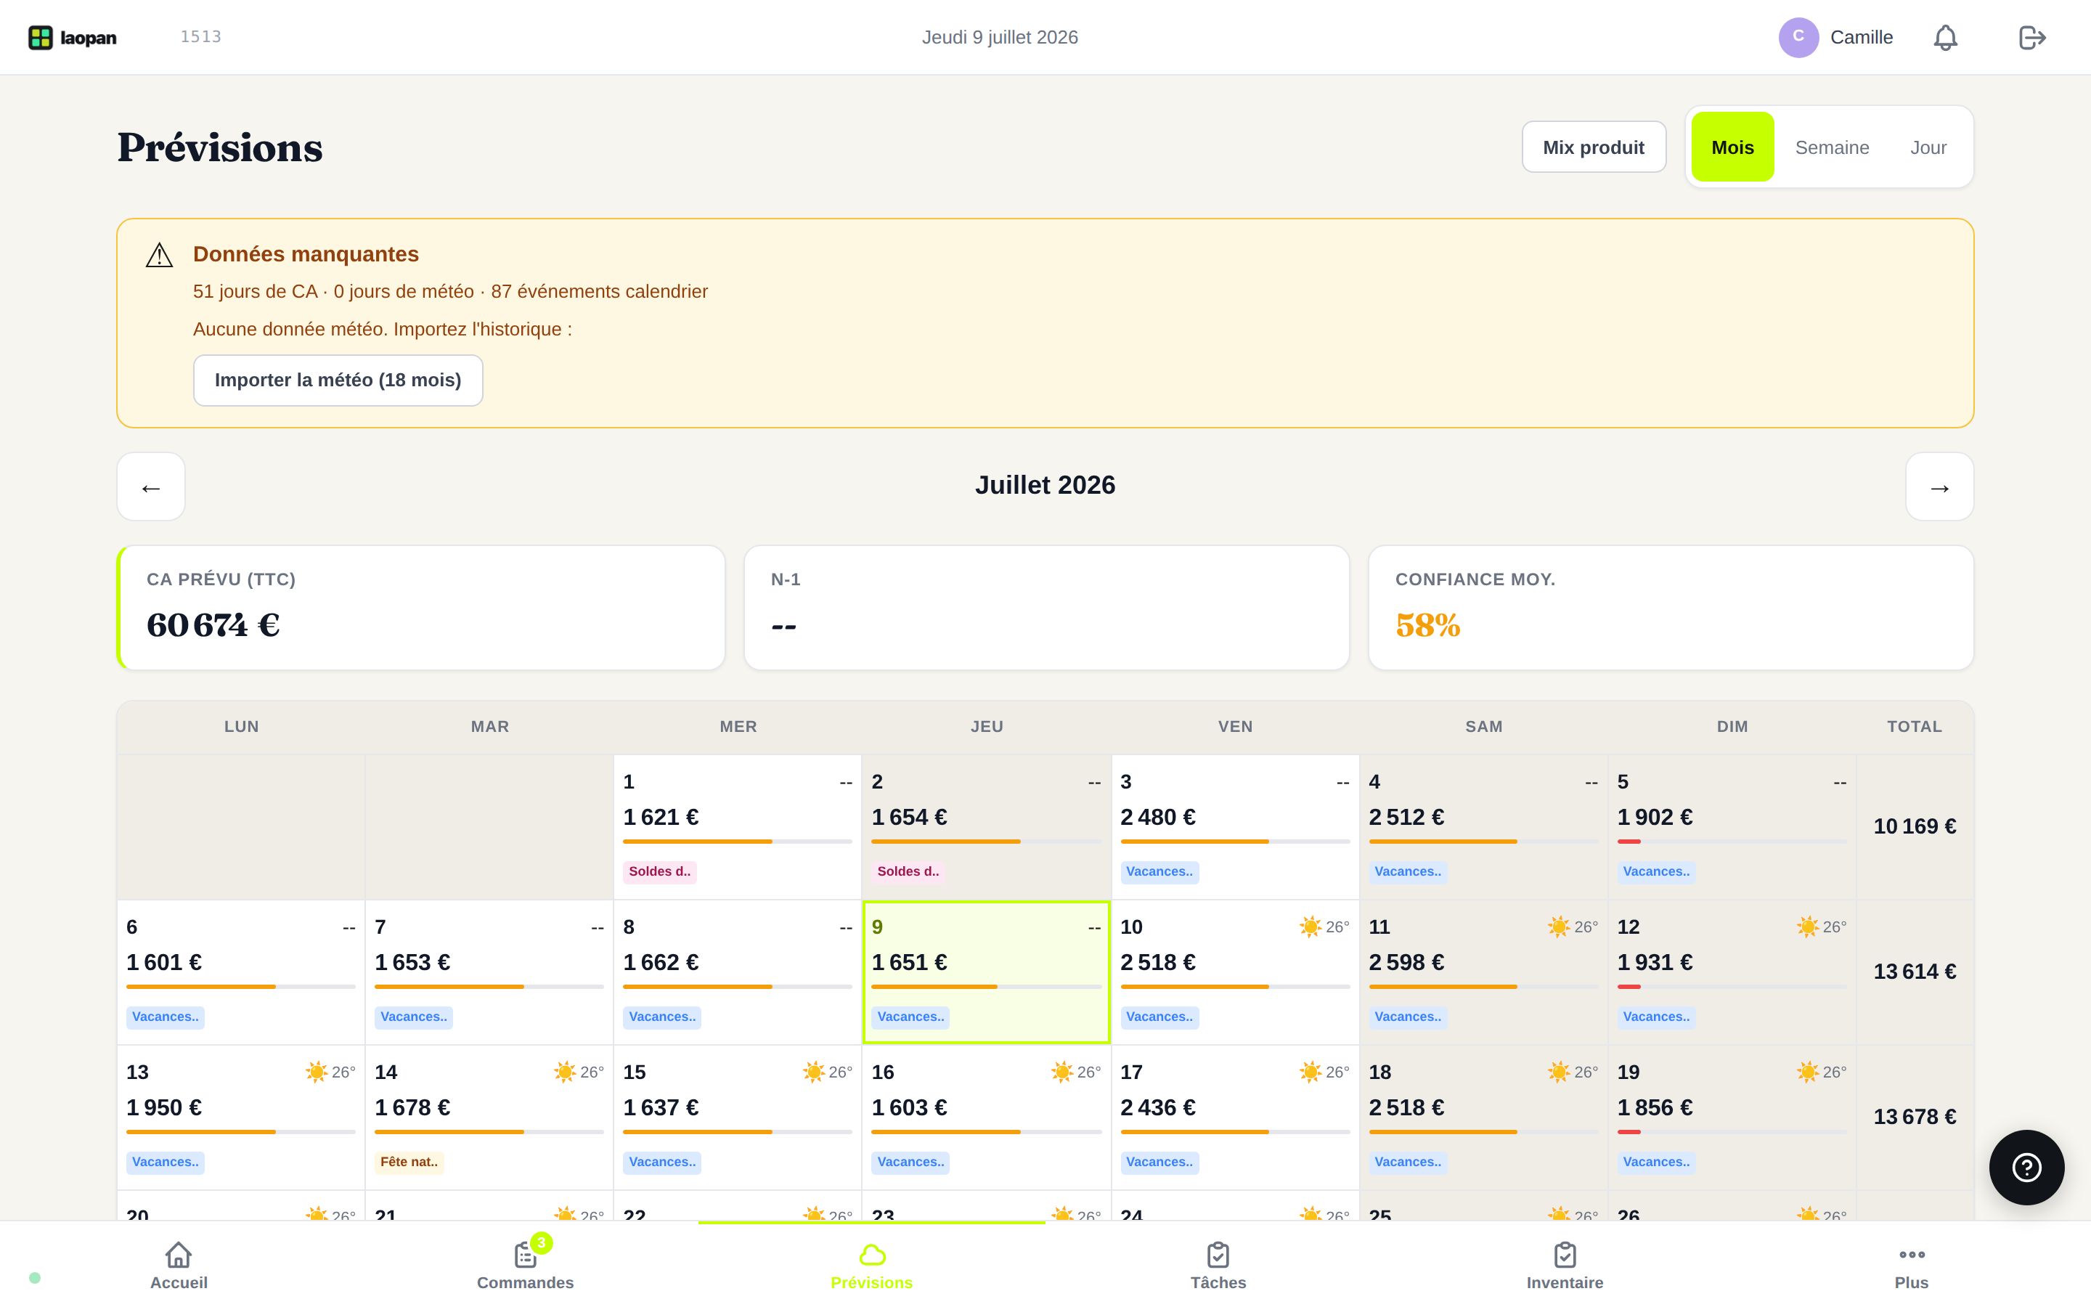
Task: Go to Accueil home icon
Action: coord(179,1253)
